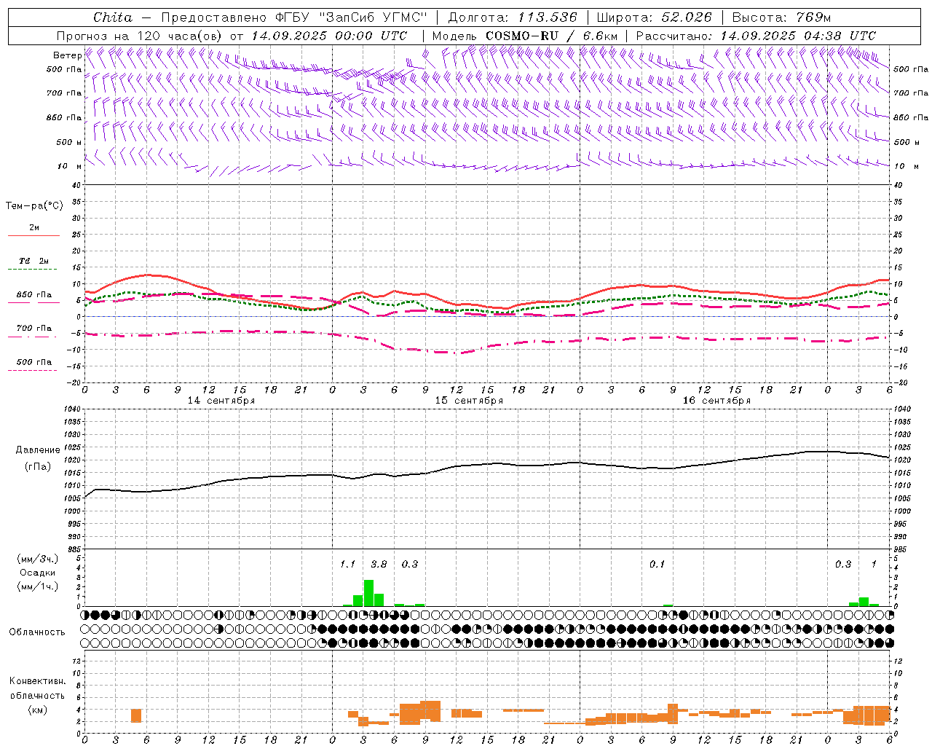Screen dimensions: 932x746
Task: Click the lone orange convective bar on 14 сентября
Action: tap(136, 715)
